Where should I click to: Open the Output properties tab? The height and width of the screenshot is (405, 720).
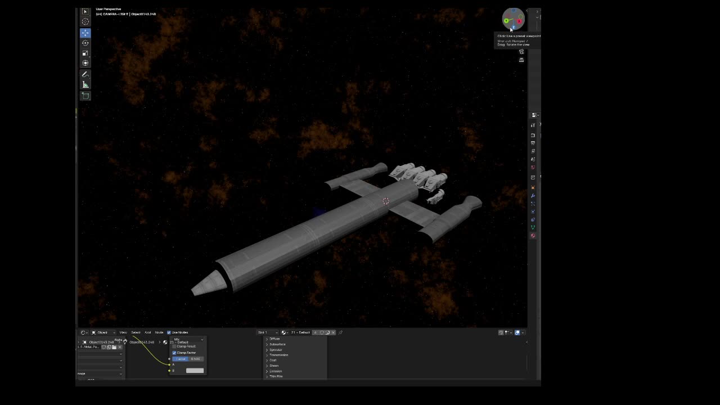533,143
